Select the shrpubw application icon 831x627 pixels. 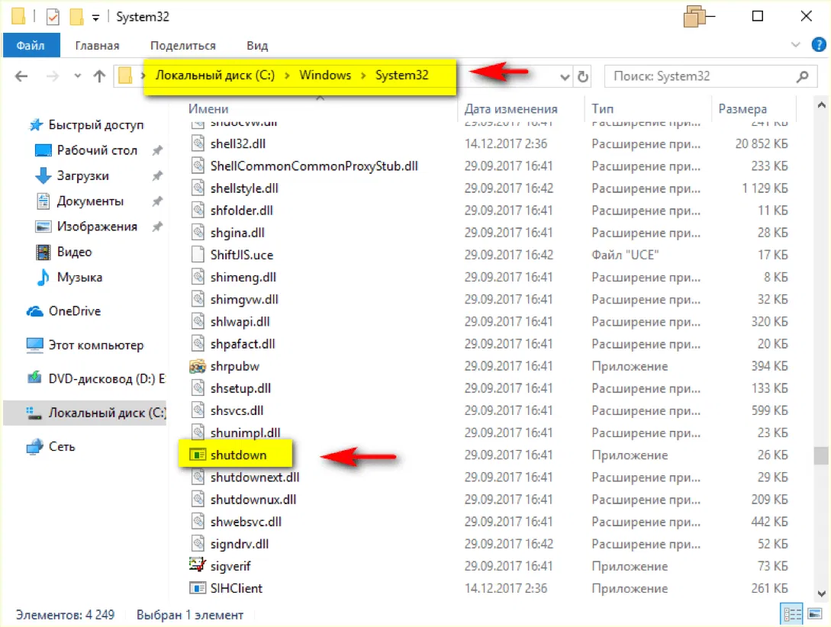(198, 366)
